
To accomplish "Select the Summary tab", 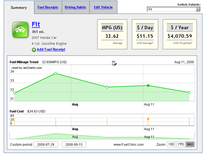I will (19, 8).
